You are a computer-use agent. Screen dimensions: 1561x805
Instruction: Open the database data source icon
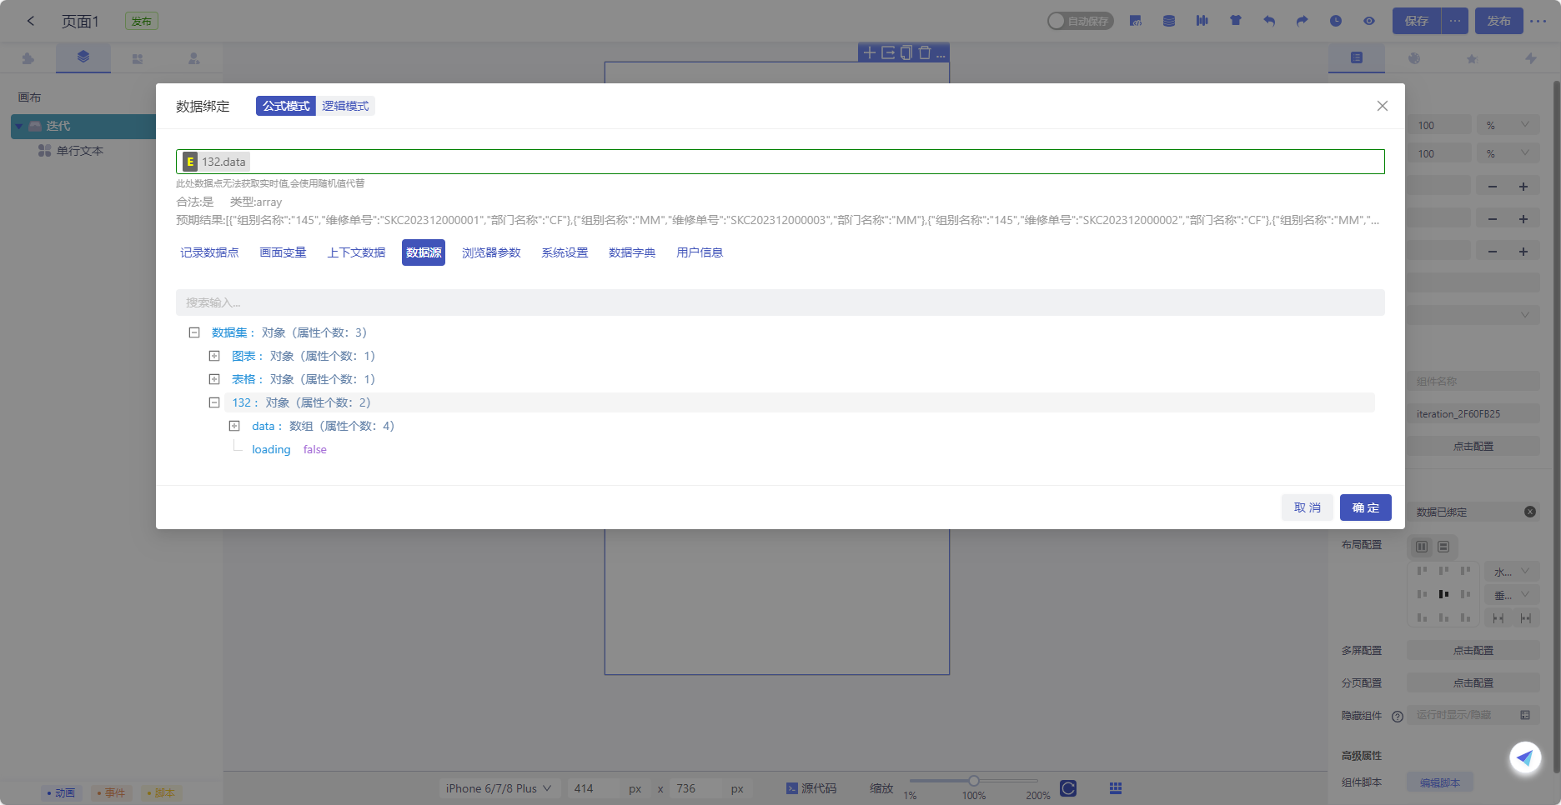coord(1169,21)
